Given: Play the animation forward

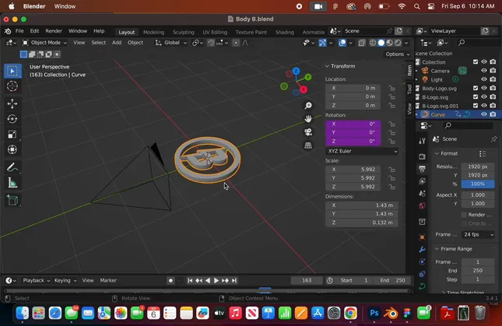Looking at the screenshot, I should click(216, 281).
